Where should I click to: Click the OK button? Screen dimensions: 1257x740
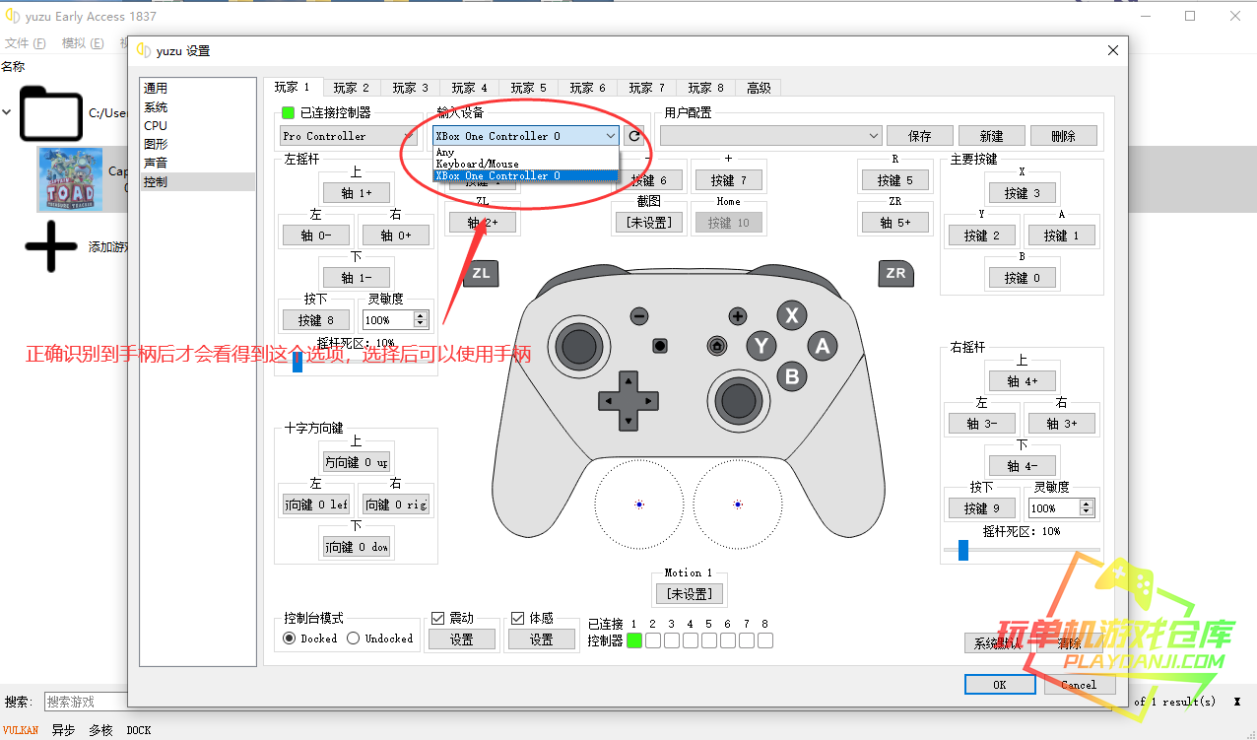[999, 685]
